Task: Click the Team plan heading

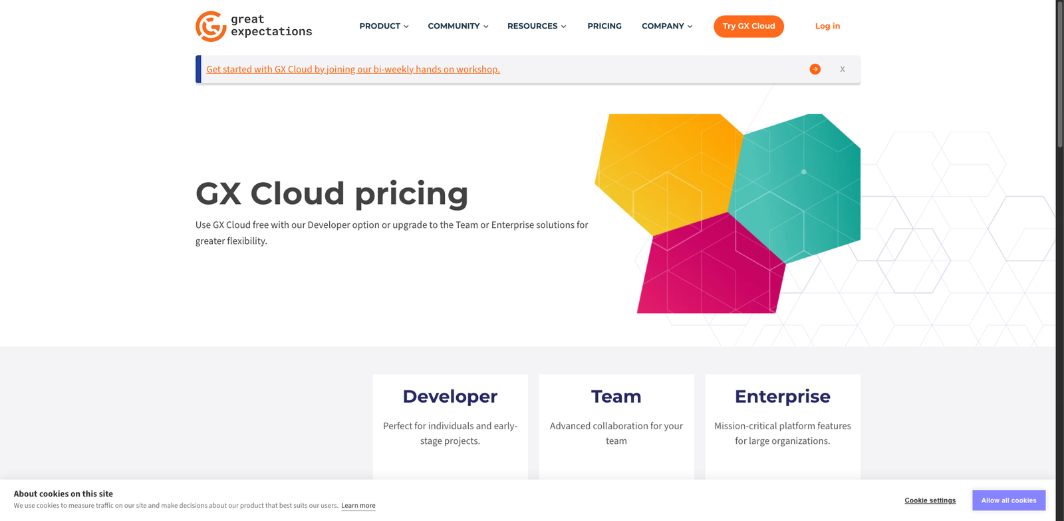Action: click(616, 396)
